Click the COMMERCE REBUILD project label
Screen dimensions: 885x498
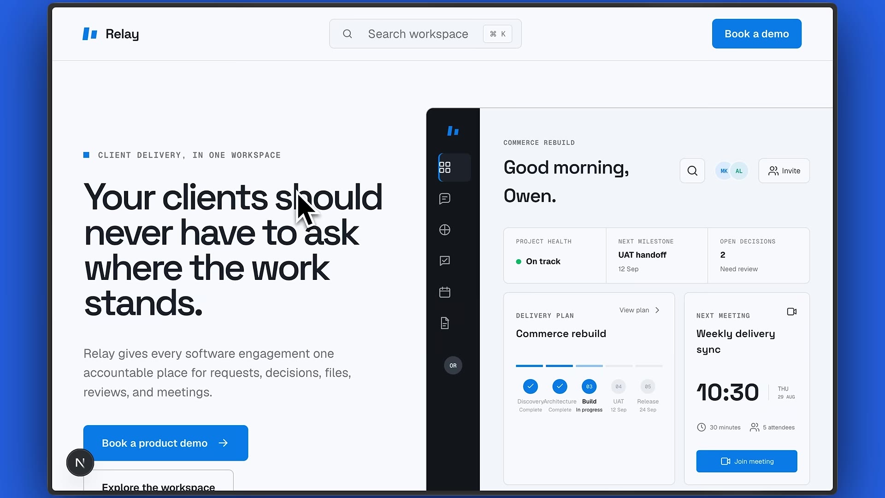(x=539, y=143)
